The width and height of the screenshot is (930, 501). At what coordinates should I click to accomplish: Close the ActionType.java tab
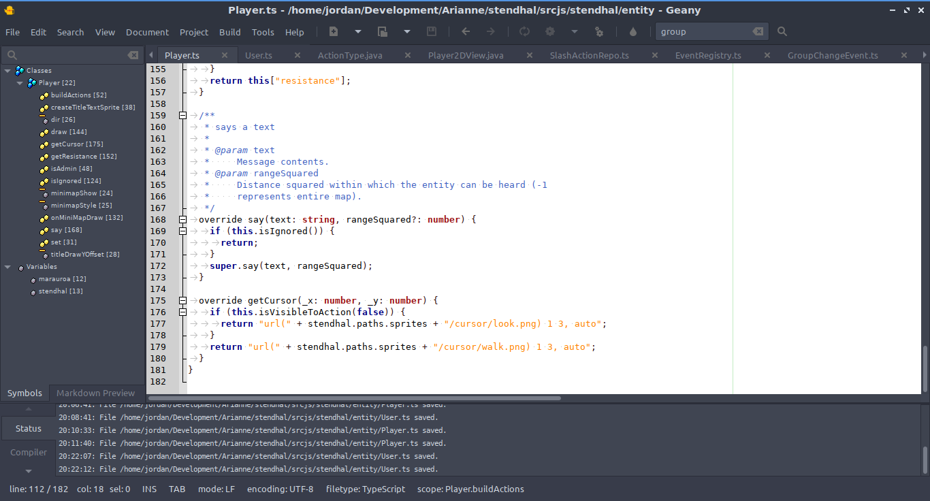click(x=407, y=56)
